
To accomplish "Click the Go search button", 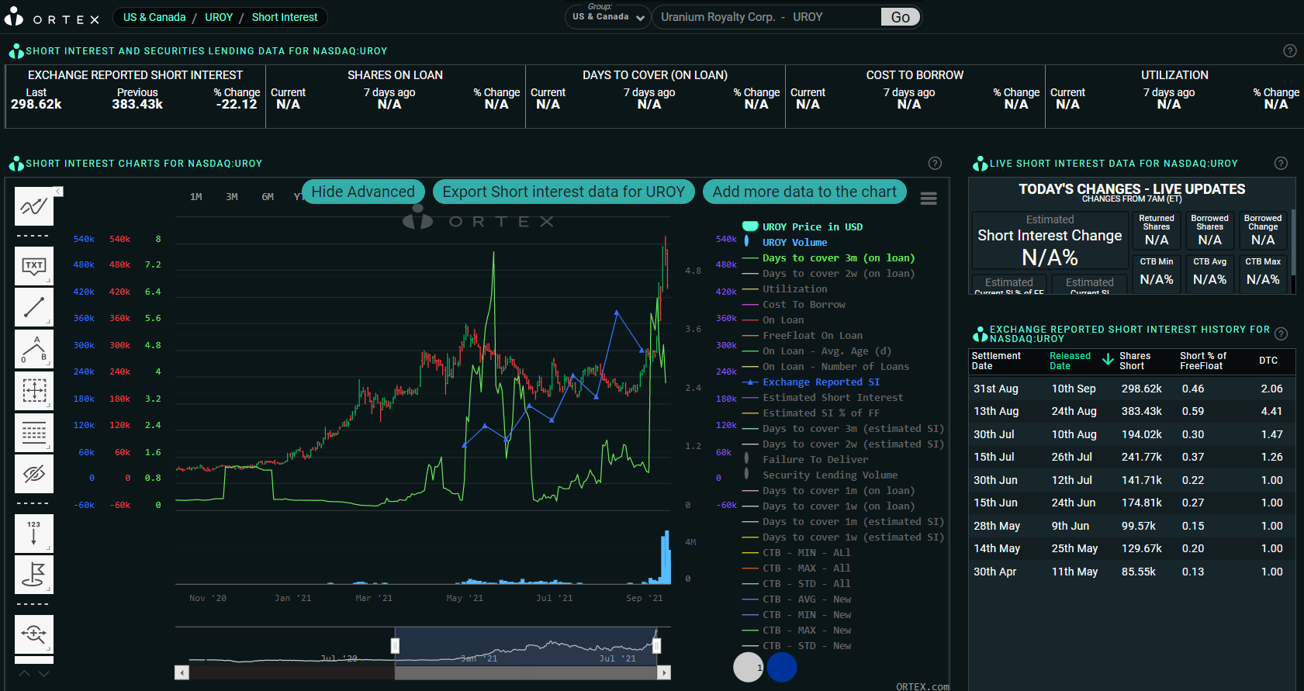I will [901, 17].
